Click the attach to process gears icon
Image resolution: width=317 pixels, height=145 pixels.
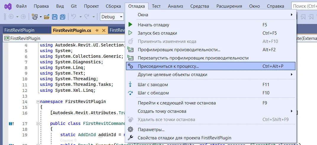pos(131,66)
